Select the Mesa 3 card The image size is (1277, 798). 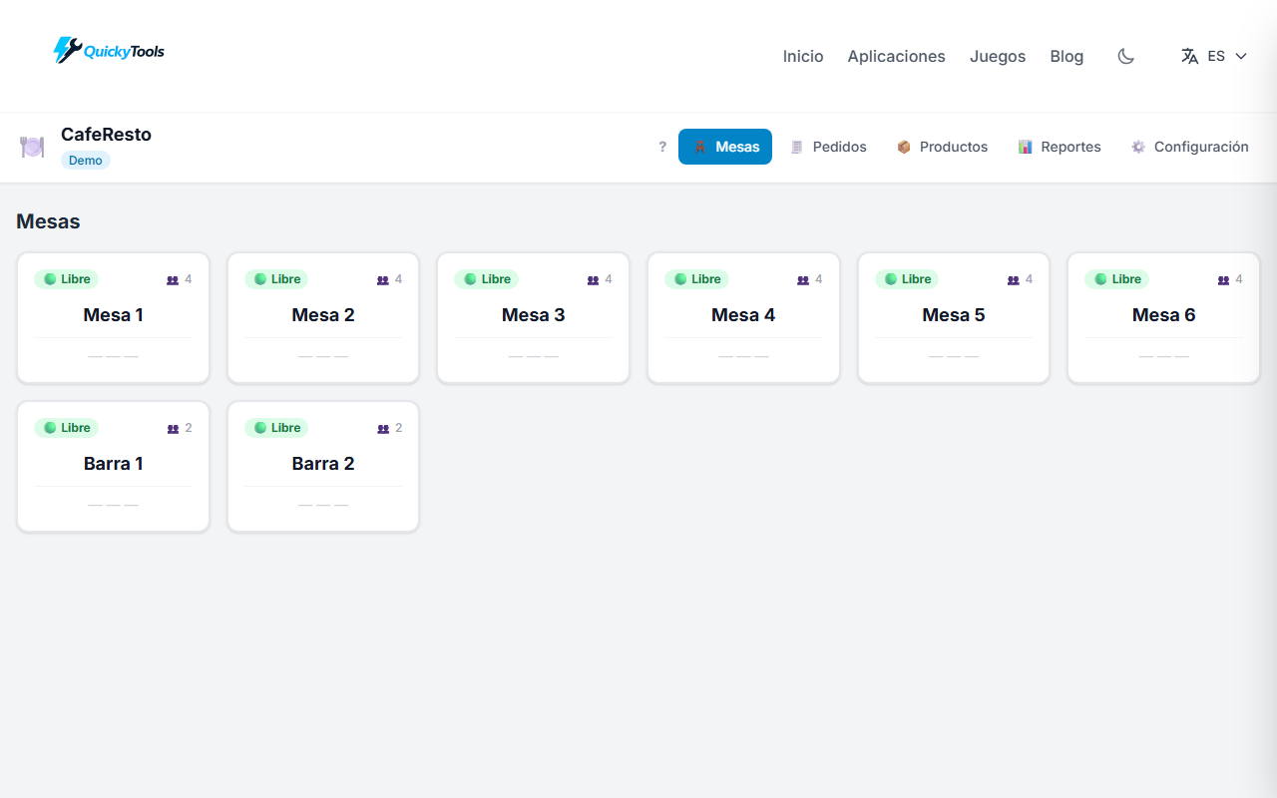click(x=533, y=317)
